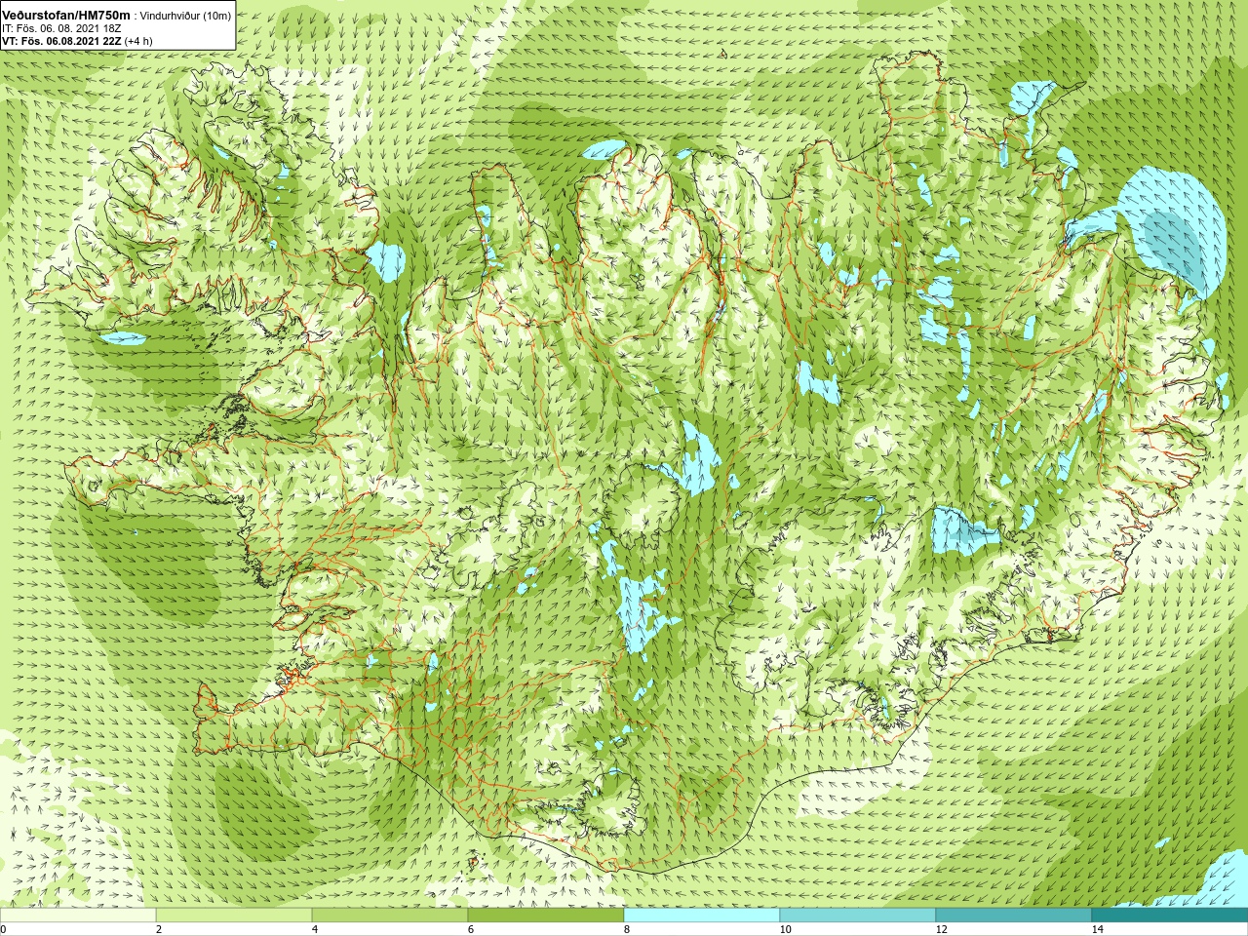
Task: Select the 0–2 pale yellow legend swatch
Action: coord(78,916)
